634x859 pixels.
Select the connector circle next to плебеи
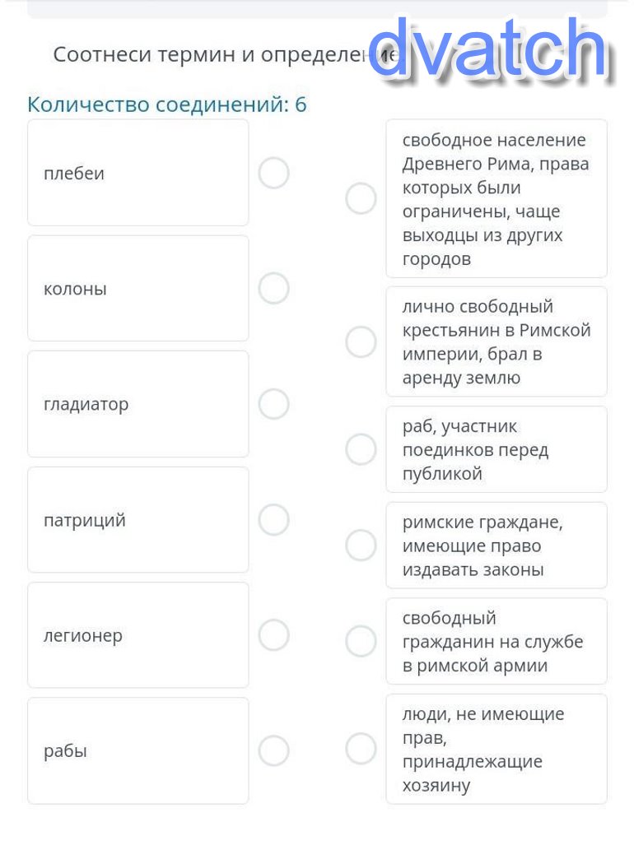click(273, 174)
